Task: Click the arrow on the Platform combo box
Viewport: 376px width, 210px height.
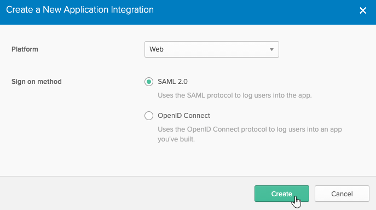Action: point(271,49)
